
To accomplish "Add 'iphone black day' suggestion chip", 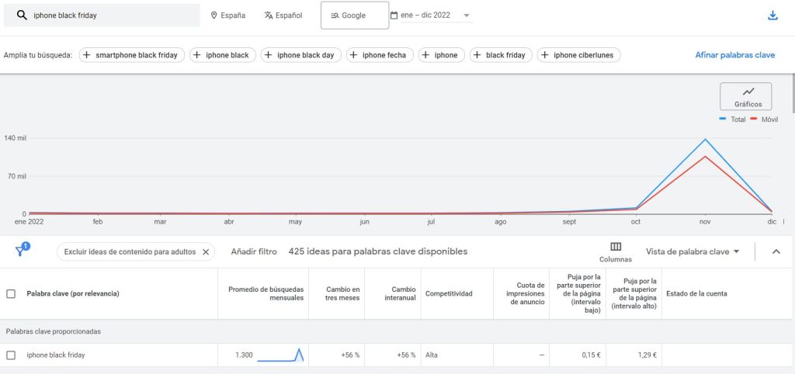I will [300, 55].
